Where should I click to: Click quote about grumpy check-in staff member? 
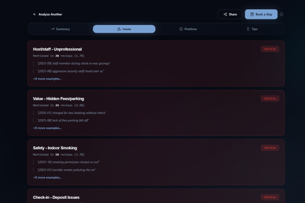[74, 64]
